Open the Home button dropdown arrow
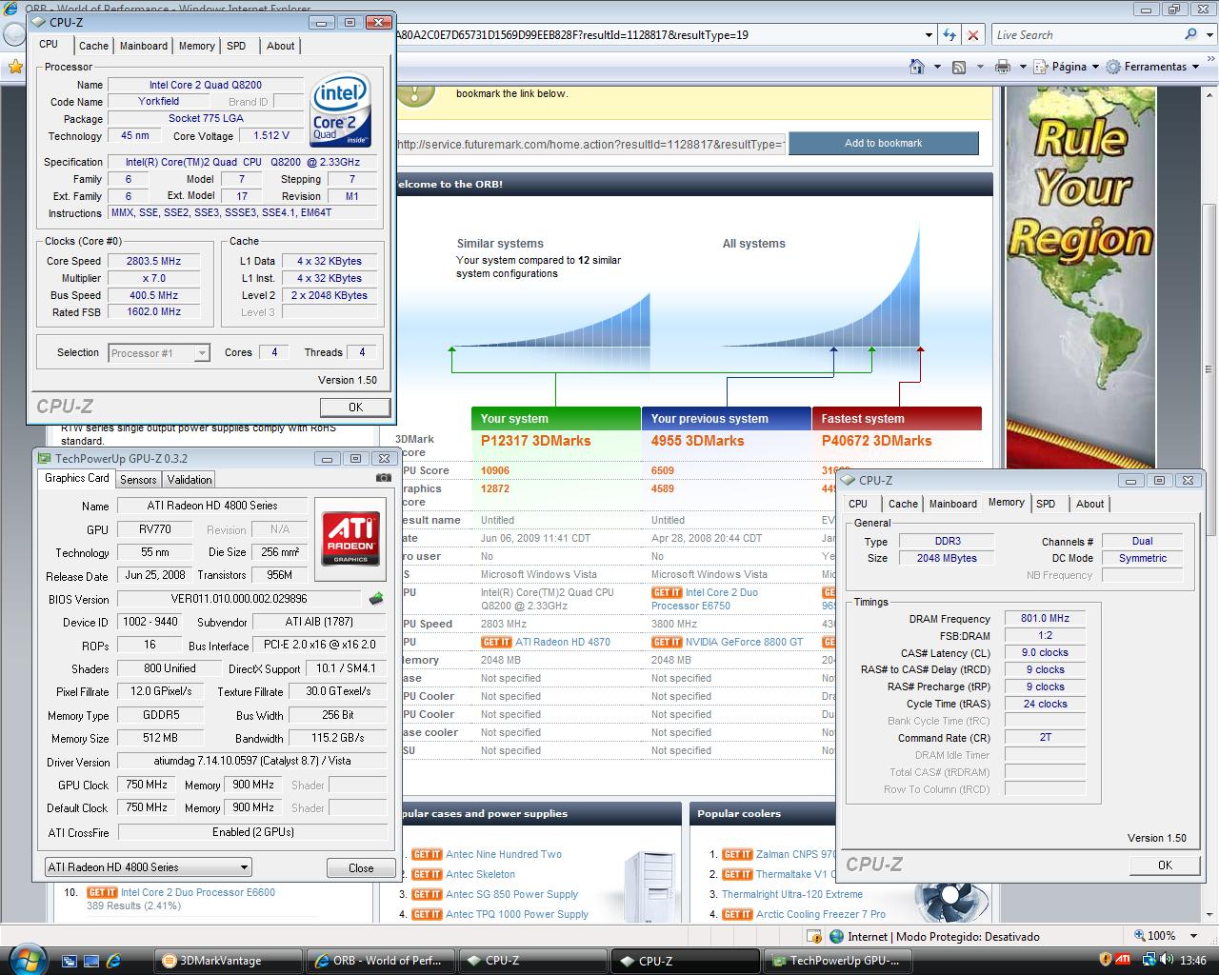This screenshot has width=1219, height=975. 937,67
